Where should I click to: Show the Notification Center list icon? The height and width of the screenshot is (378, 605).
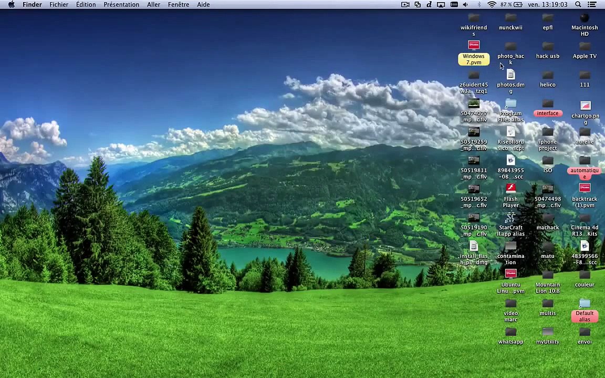[591, 5]
